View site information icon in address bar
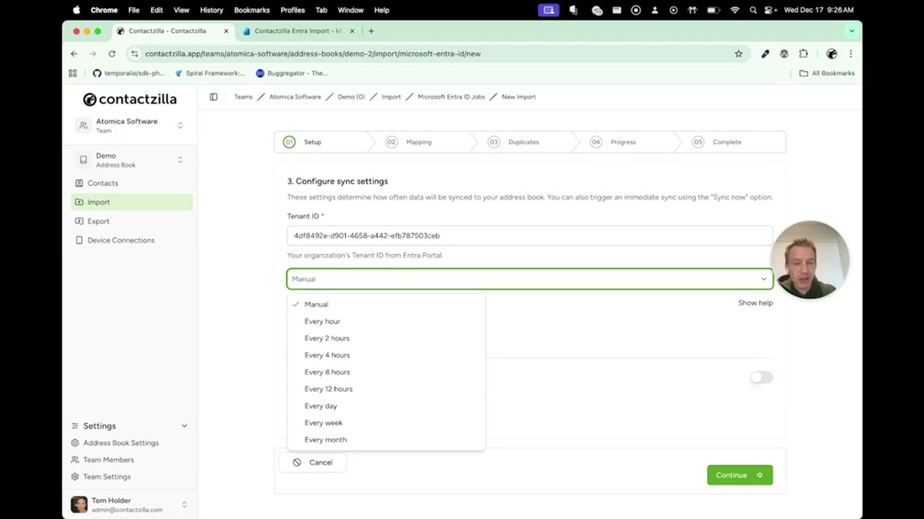This screenshot has height=519, width=924. pyautogui.click(x=135, y=54)
